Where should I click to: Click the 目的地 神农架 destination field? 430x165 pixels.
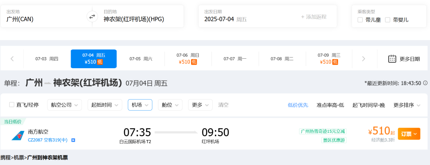(x=141, y=16)
